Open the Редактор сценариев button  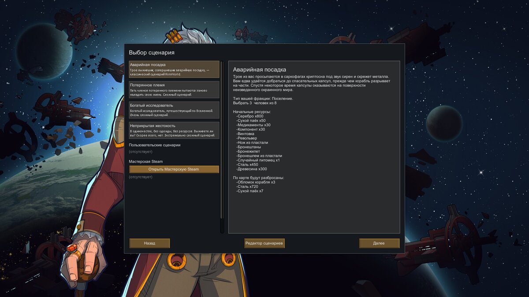[x=264, y=243]
